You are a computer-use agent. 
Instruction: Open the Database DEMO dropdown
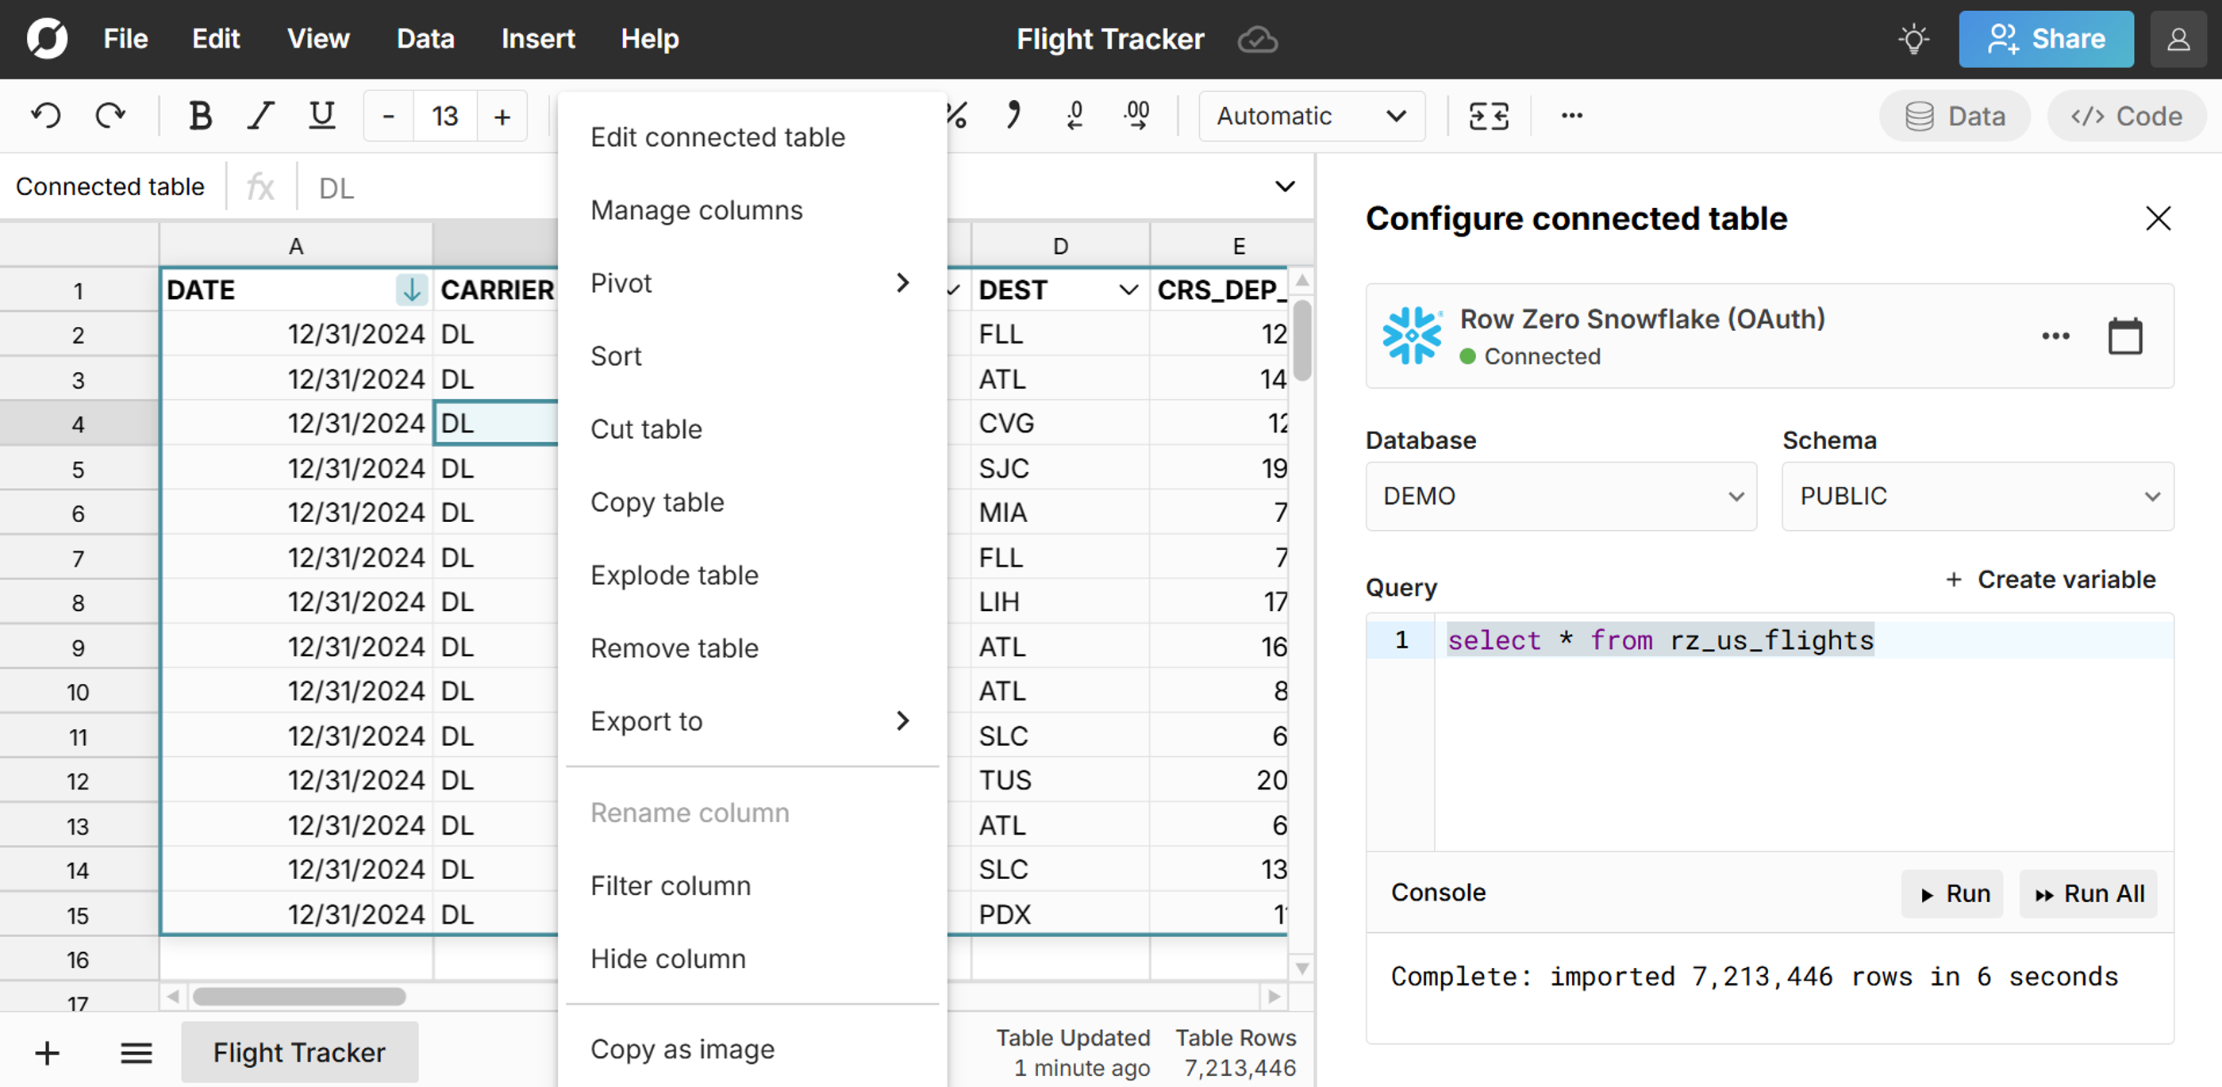[1560, 496]
